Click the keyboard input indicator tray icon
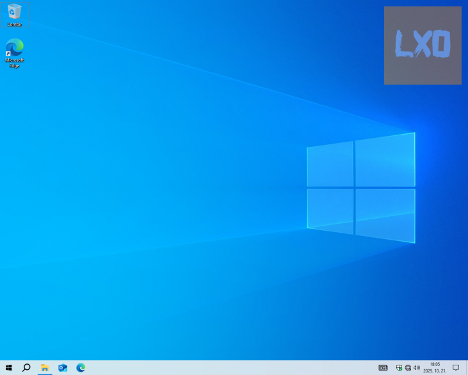Image resolution: width=468 pixels, height=375 pixels. point(383,368)
